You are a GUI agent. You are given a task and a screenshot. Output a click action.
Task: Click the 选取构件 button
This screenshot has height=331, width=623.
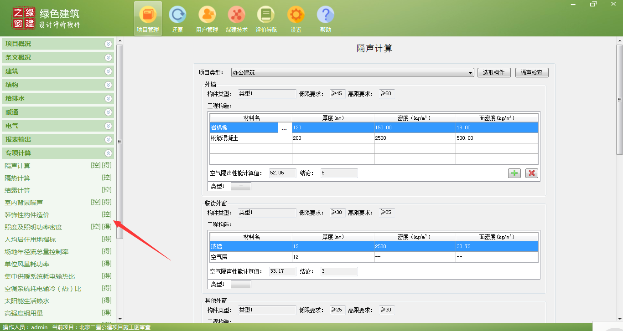[x=494, y=72]
